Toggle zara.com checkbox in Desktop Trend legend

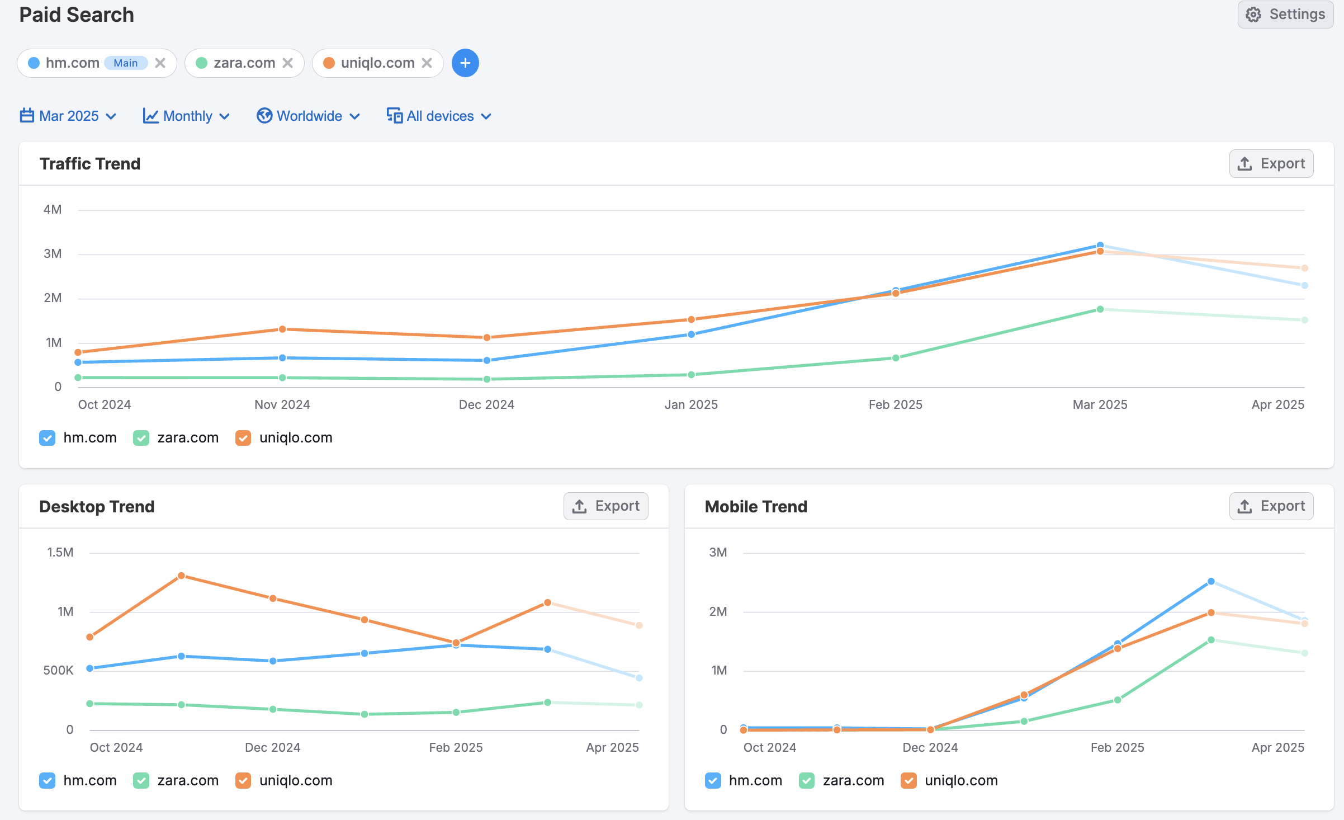tap(141, 781)
